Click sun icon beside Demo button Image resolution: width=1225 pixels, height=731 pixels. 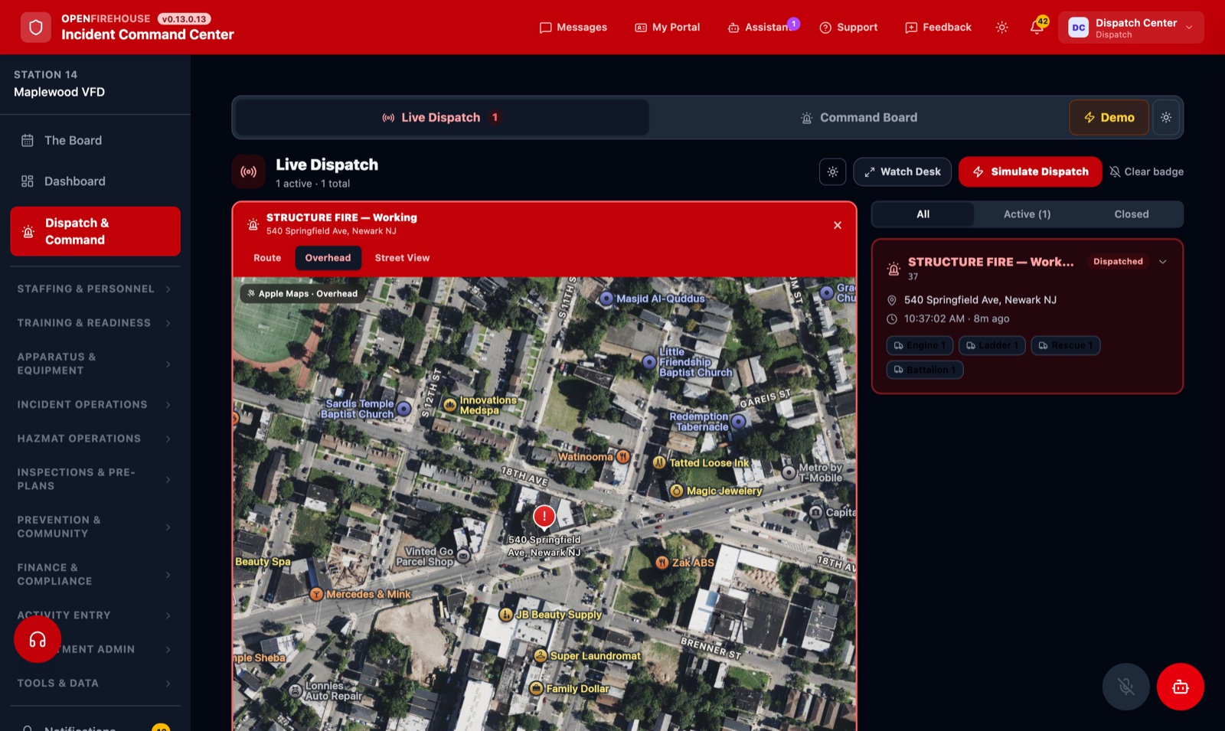(1166, 118)
